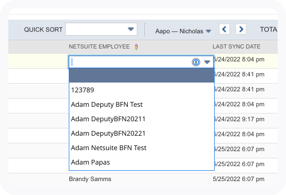Click Brandy Samms row's 5/25/2022 6:07 pm date

coord(238,179)
